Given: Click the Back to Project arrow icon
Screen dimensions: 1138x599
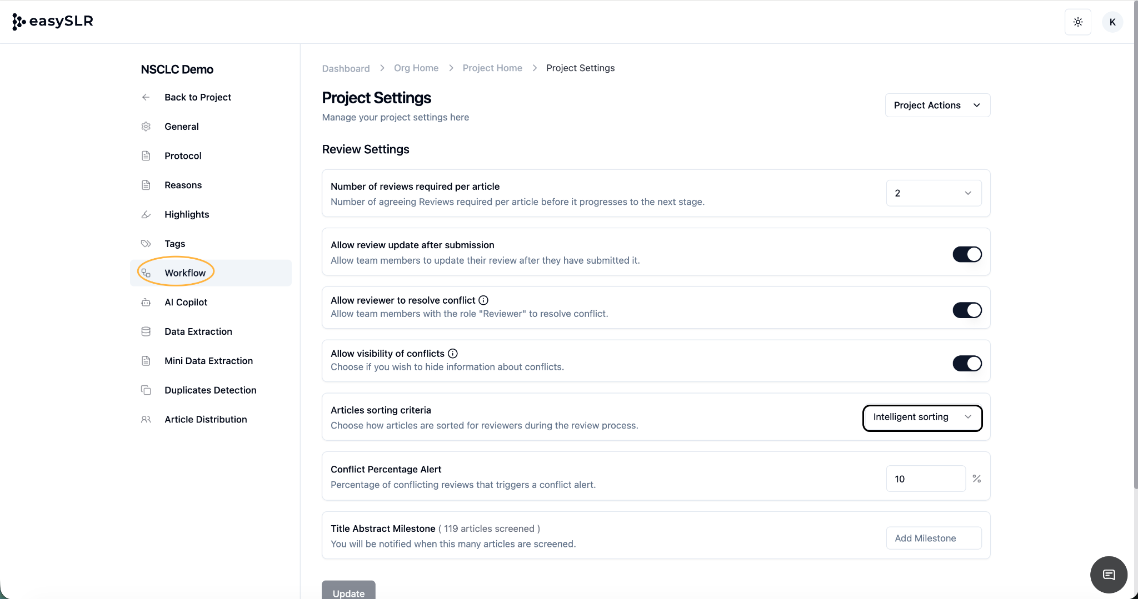Looking at the screenshot, I should [x=146, y=98].
